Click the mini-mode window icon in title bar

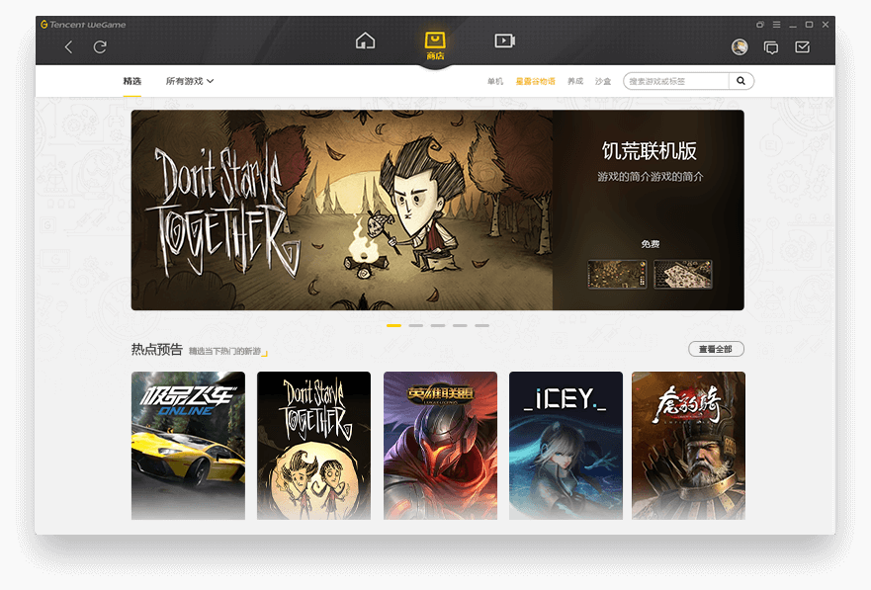(x=760, y=25)
